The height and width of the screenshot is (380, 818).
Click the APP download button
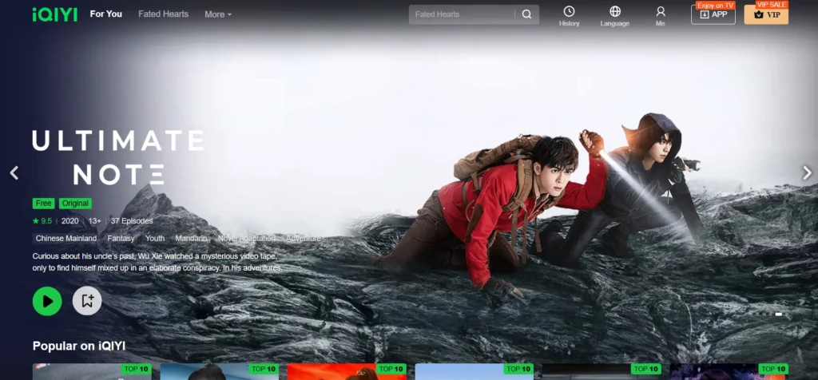click(x=713, y=14)
